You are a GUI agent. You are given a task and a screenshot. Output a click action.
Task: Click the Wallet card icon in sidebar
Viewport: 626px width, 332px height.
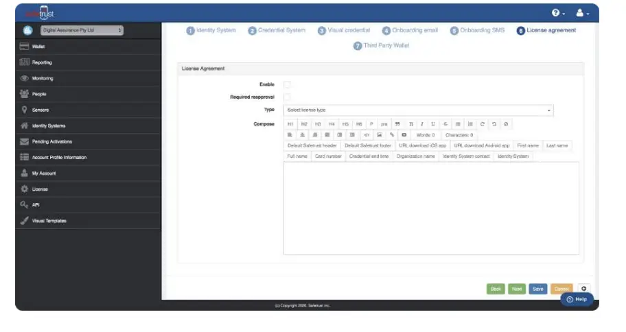click(x=24, y=46)
